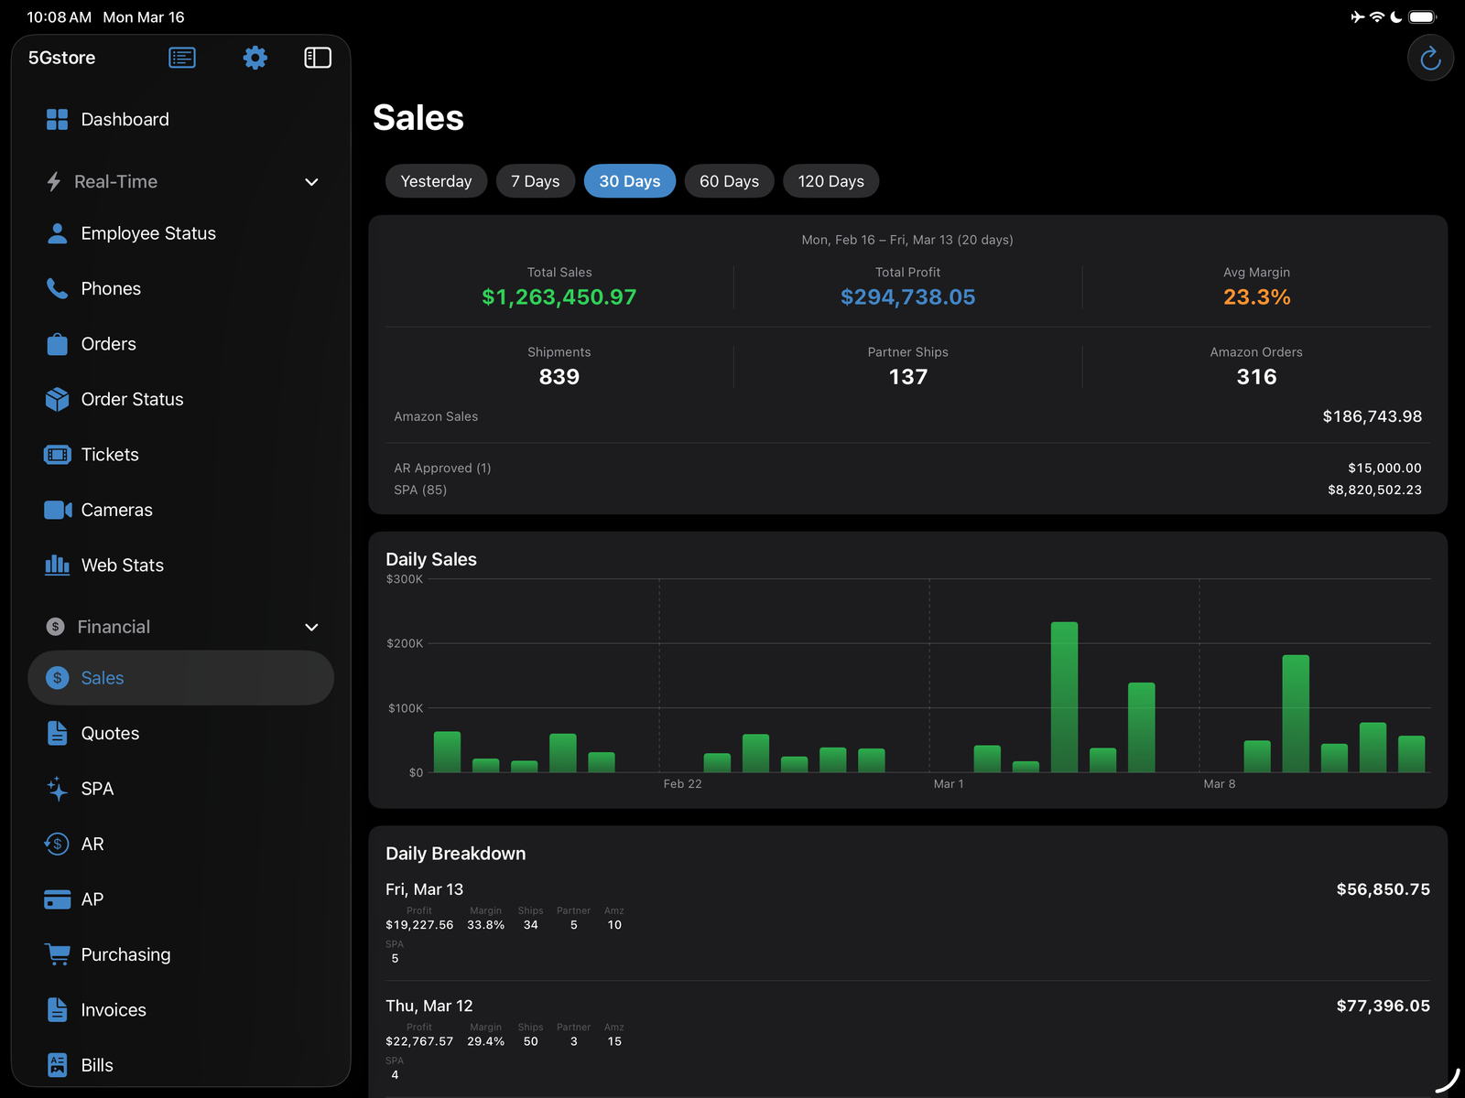Viewport: 1465px width, 1098px height.
Task: Switch dashboard data with the list toggle icon
Action: 182,57
